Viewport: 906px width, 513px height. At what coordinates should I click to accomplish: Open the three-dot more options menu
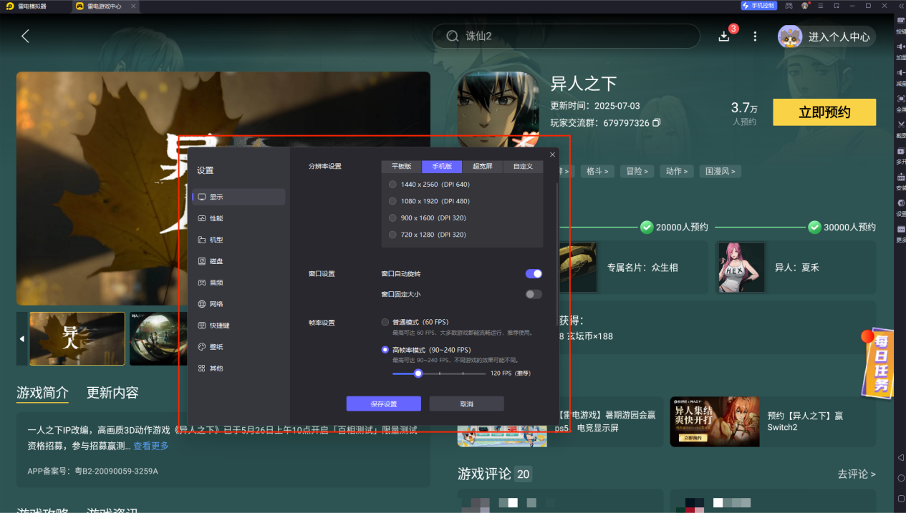point(755,36)
